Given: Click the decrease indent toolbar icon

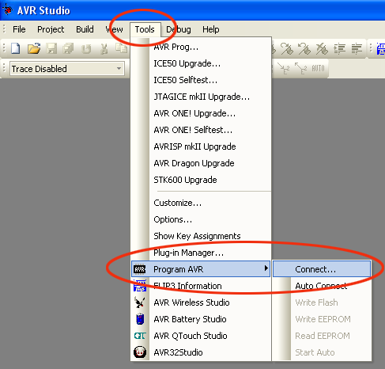Looking at the screenshot, I should (x=357, y=49).
